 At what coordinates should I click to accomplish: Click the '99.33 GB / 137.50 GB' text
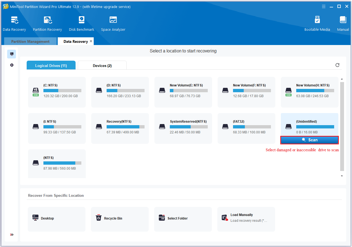pos(60,132)
